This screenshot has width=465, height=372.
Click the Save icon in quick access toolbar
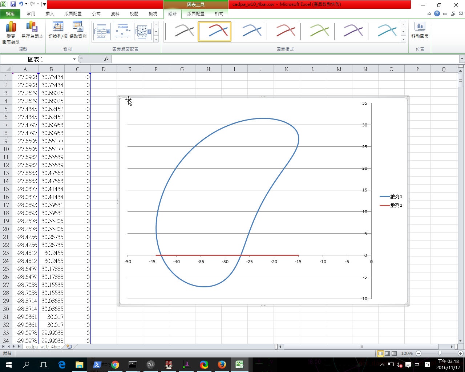click(13, 4)
